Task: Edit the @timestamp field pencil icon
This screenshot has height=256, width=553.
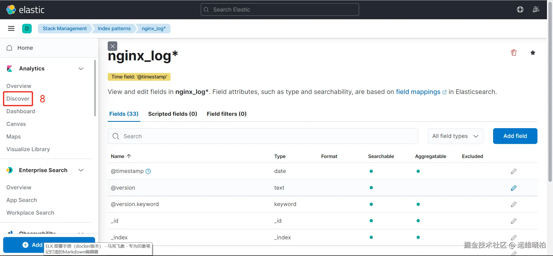Action: click(x=514, y=171)
